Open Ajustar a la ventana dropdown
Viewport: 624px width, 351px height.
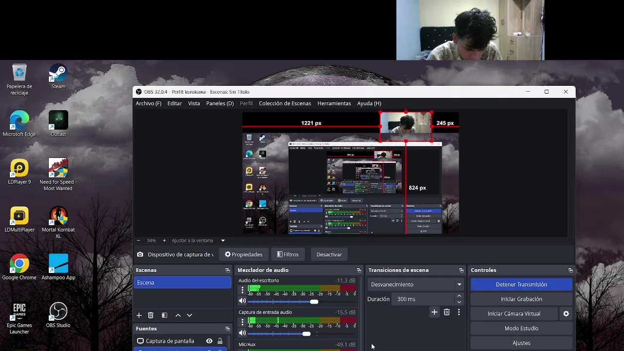point(223,240)
